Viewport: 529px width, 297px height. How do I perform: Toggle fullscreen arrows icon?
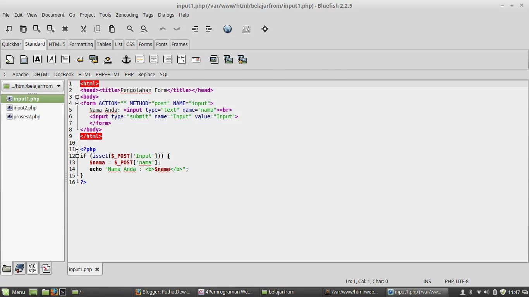point(265,29)
